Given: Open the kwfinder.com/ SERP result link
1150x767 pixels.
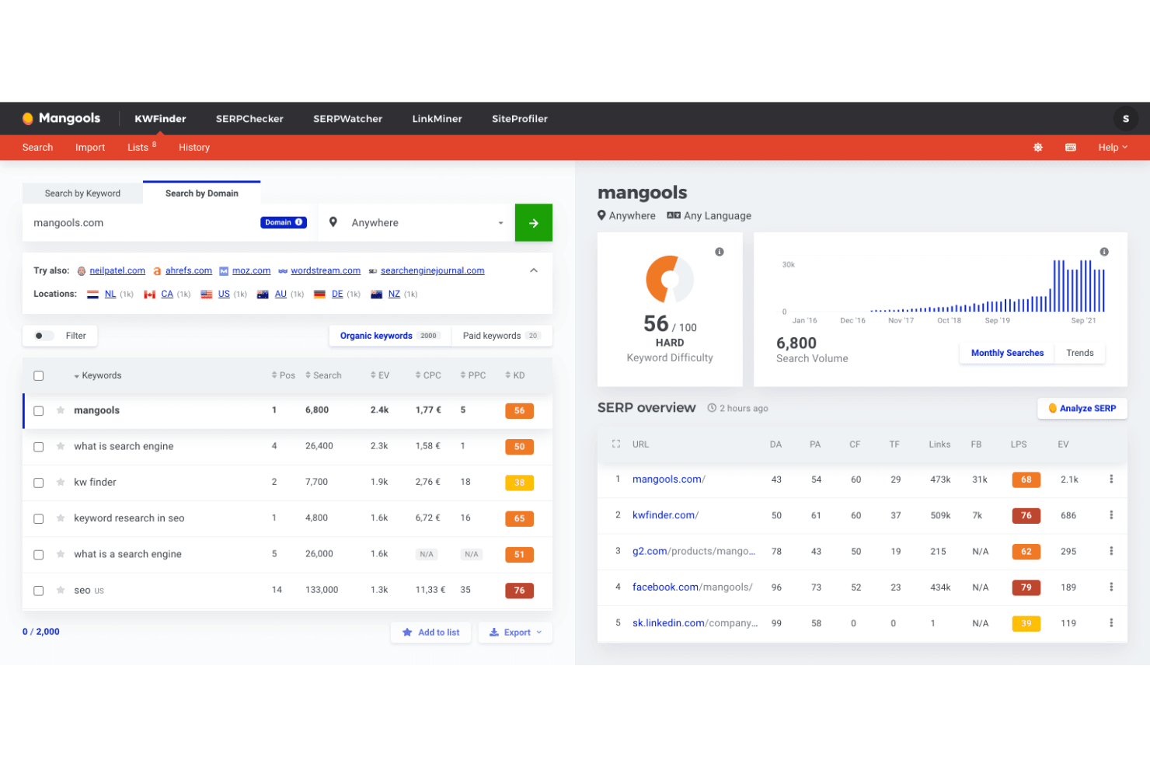Looking at the screenshot, I should pyautogui.click(x=665, y=515).
